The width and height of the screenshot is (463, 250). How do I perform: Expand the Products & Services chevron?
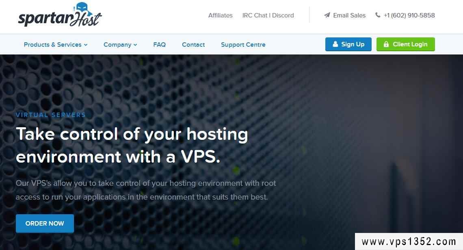(x=86, y=45)
